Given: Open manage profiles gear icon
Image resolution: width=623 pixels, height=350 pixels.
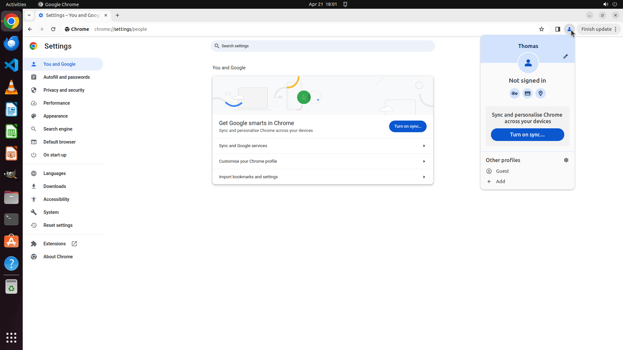Looking at the screenshot, I should click(x=566, y=160).
